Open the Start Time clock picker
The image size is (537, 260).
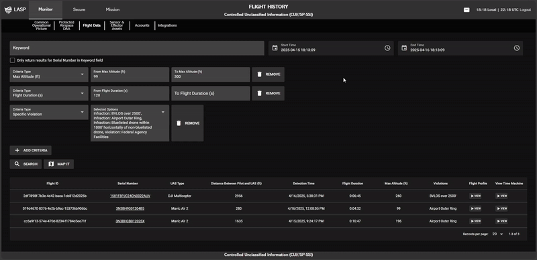tap(387, 48)
